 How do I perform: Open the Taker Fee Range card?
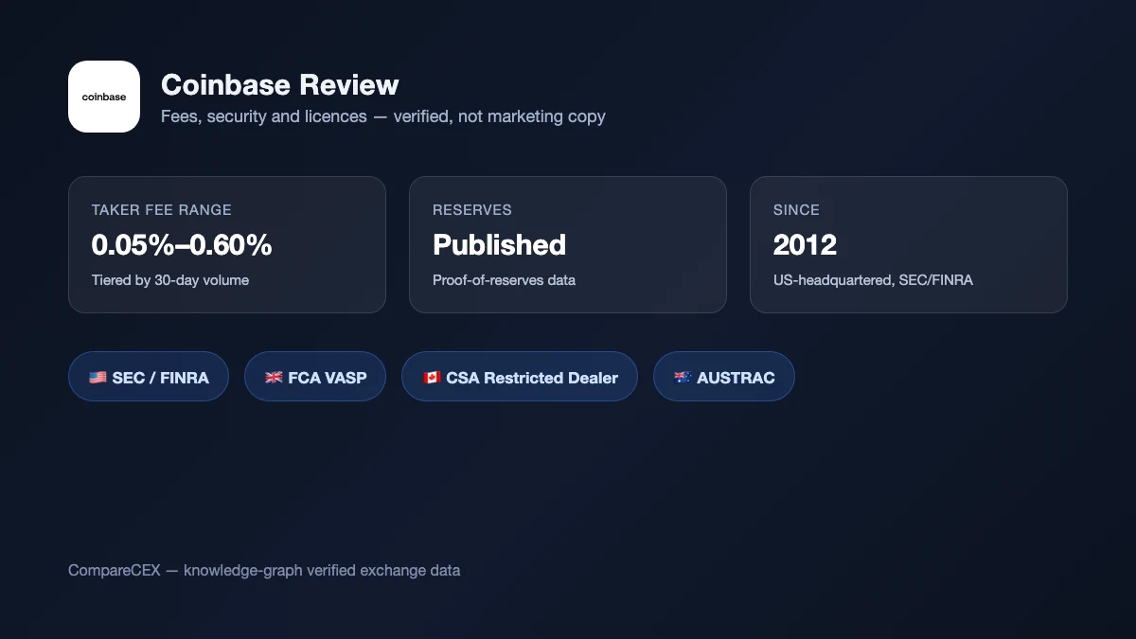click(227, 244)
